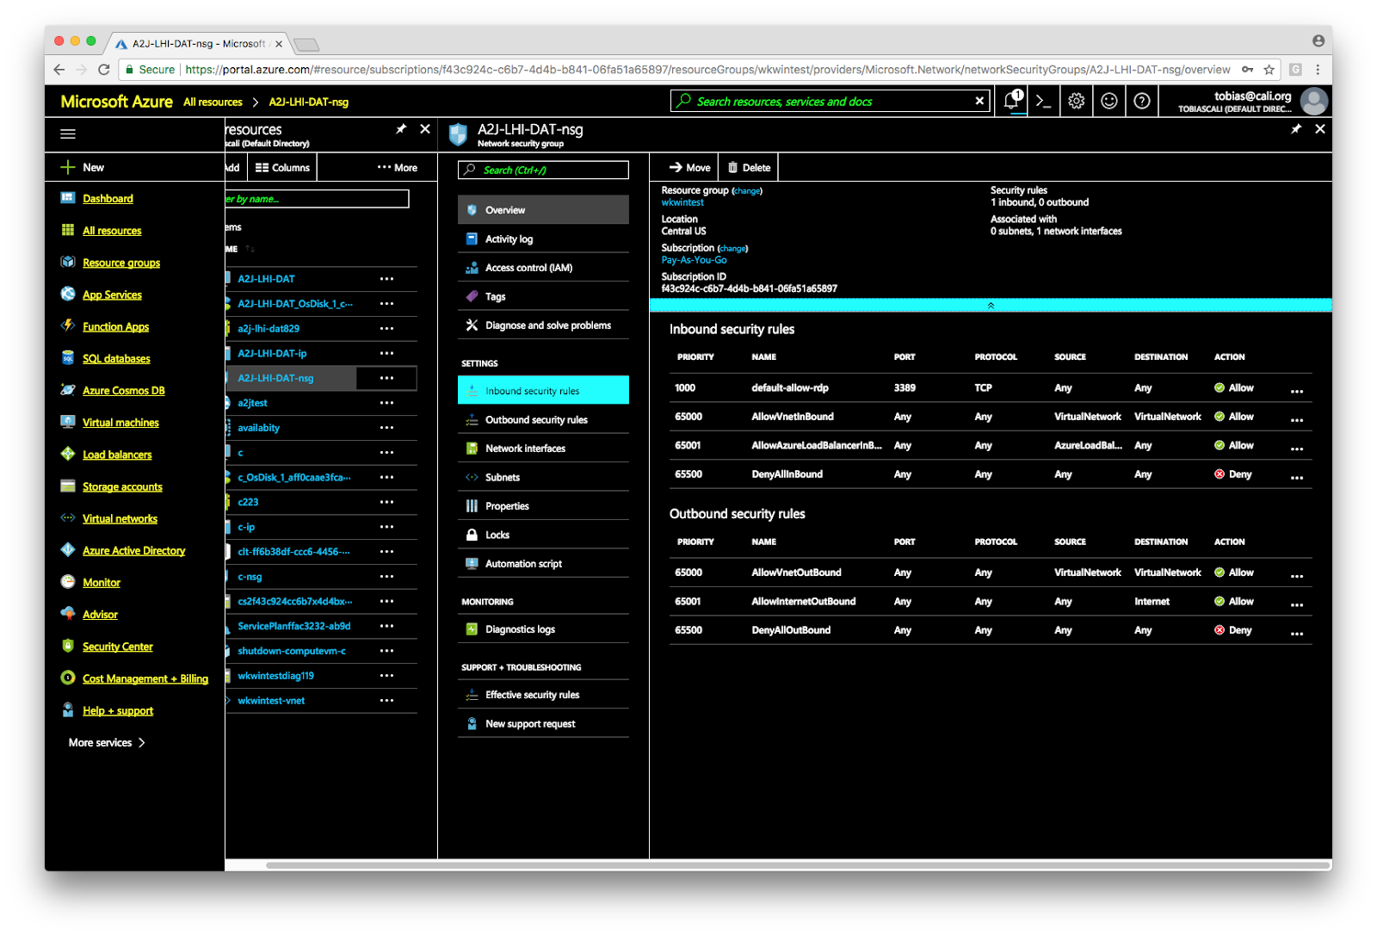Toggle the hamburger sidebar menu

[x=68, y=133]
